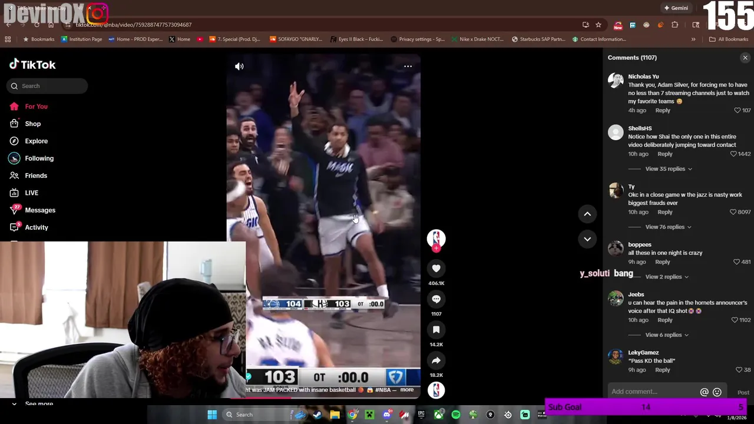Open the Contact Information bookmark
This screenshot has width=754, height=424.
coord(599,39)
